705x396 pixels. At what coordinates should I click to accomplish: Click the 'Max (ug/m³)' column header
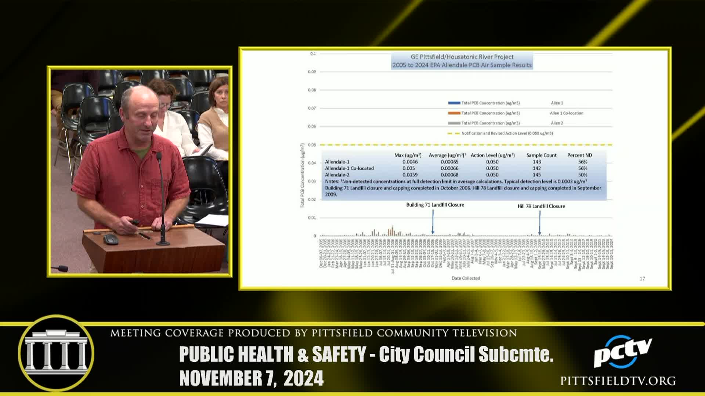coord(408,155)
